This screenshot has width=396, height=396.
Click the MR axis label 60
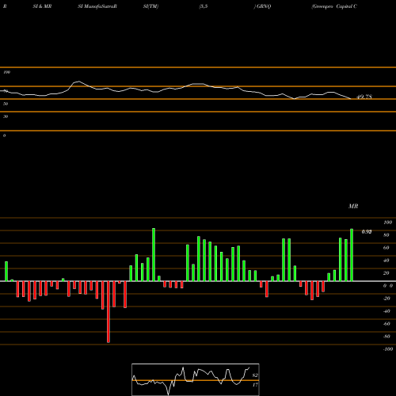coord(386,248)
